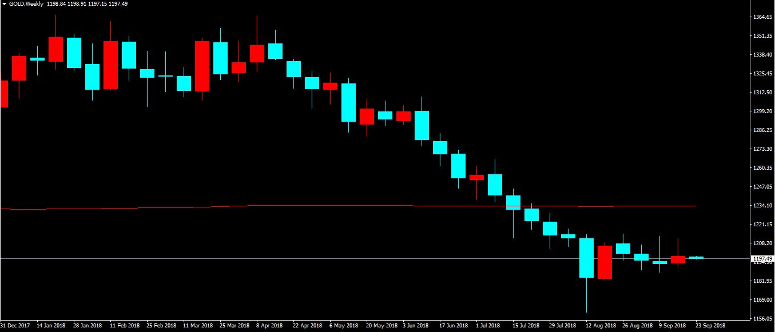Select the cyan 6 May 2018 candle
The width and height of the screenshot is (775, 332).
[348, 102]
